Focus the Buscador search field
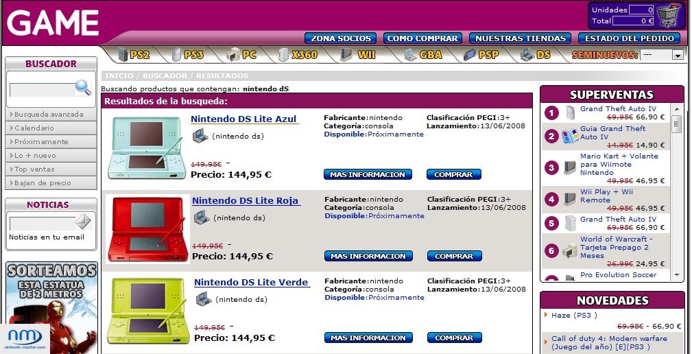This screenshot has width=692, height=354. 43,90
